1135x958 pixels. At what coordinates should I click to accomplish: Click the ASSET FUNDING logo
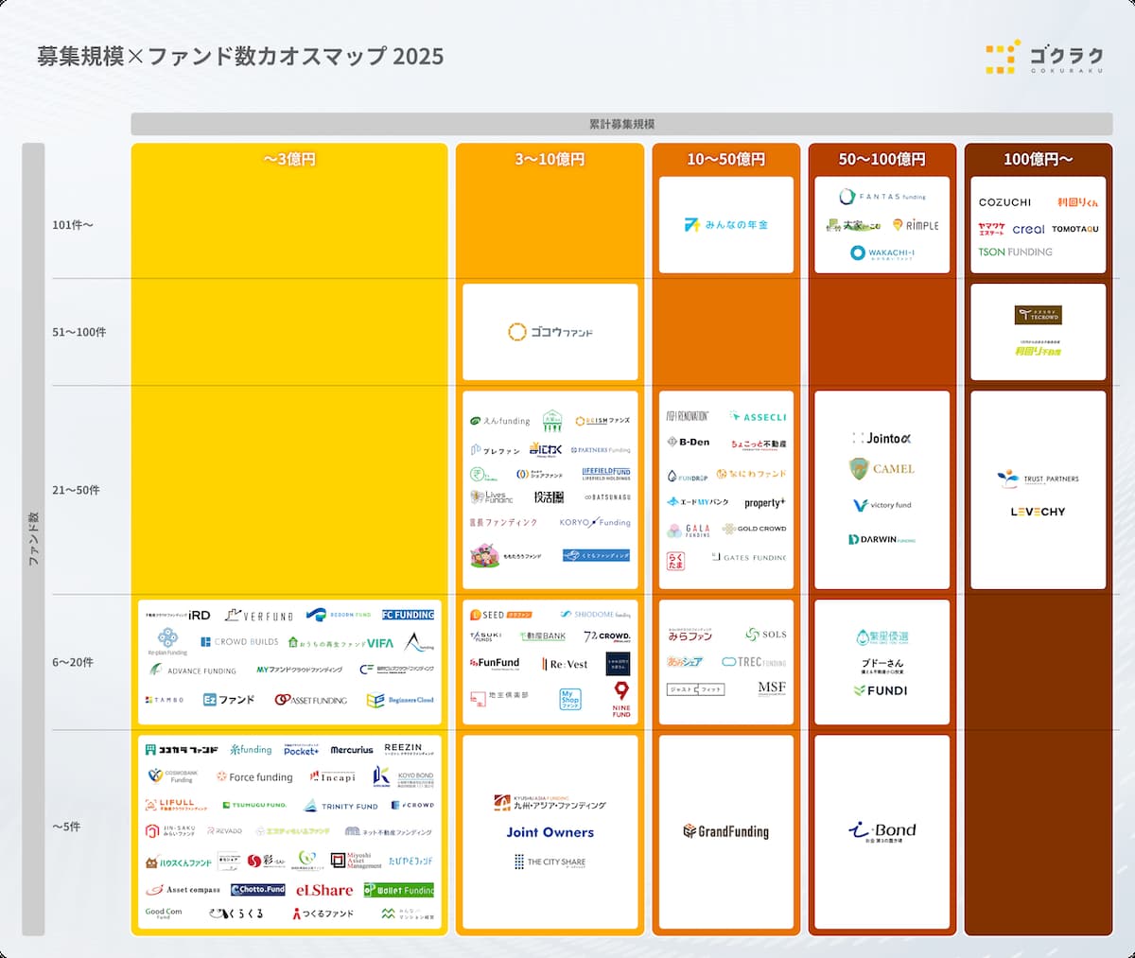tap(311, 701)
